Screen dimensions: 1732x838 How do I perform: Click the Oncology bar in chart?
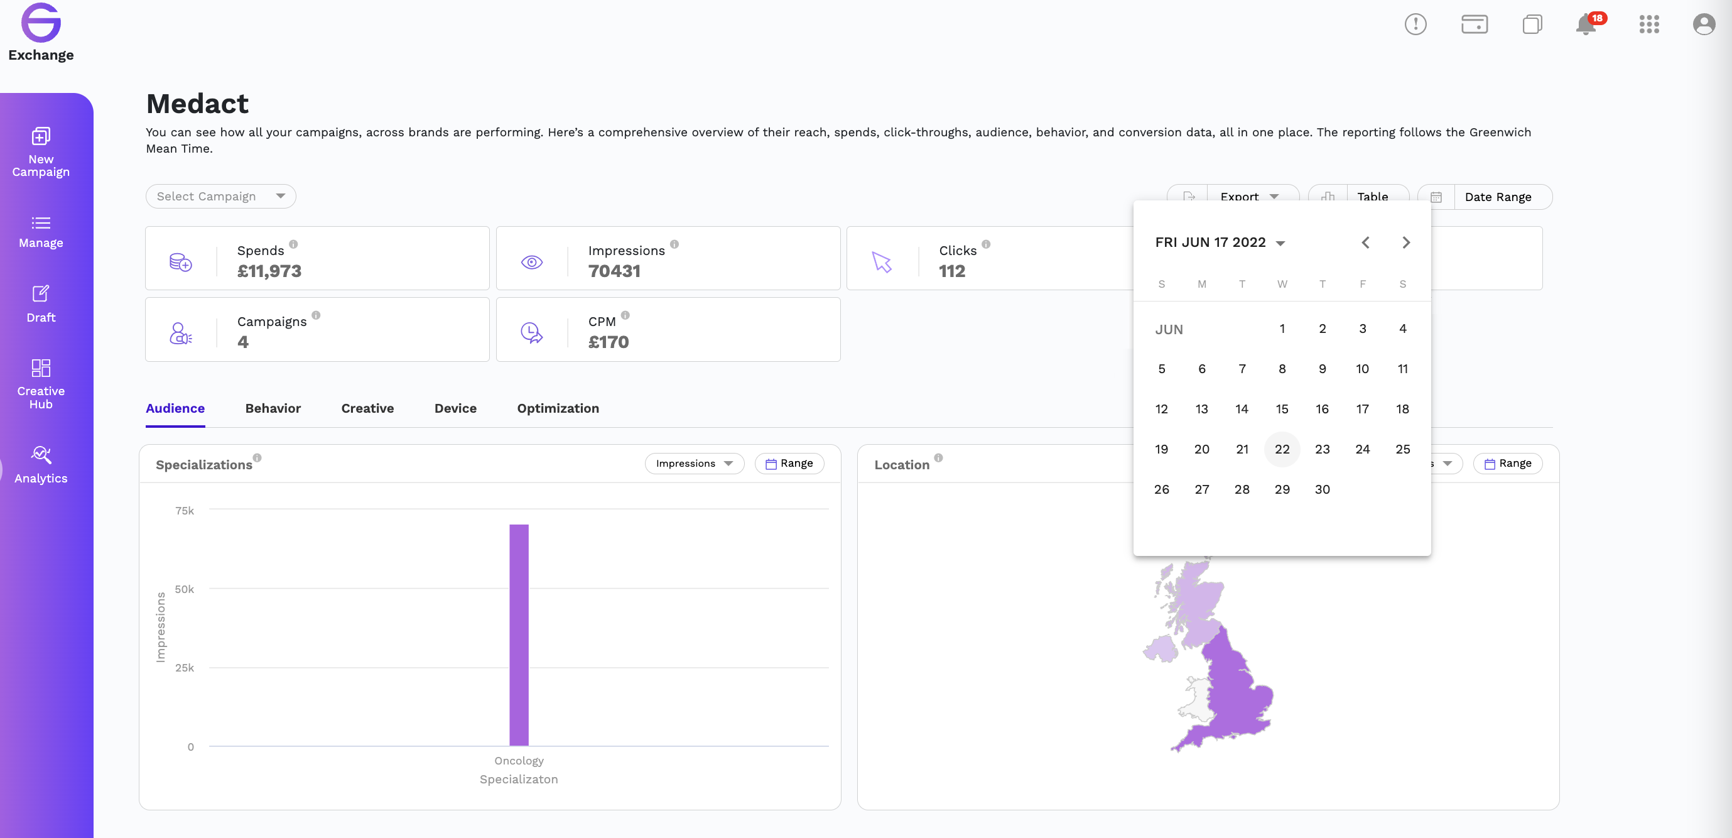(x=518, y=635)
